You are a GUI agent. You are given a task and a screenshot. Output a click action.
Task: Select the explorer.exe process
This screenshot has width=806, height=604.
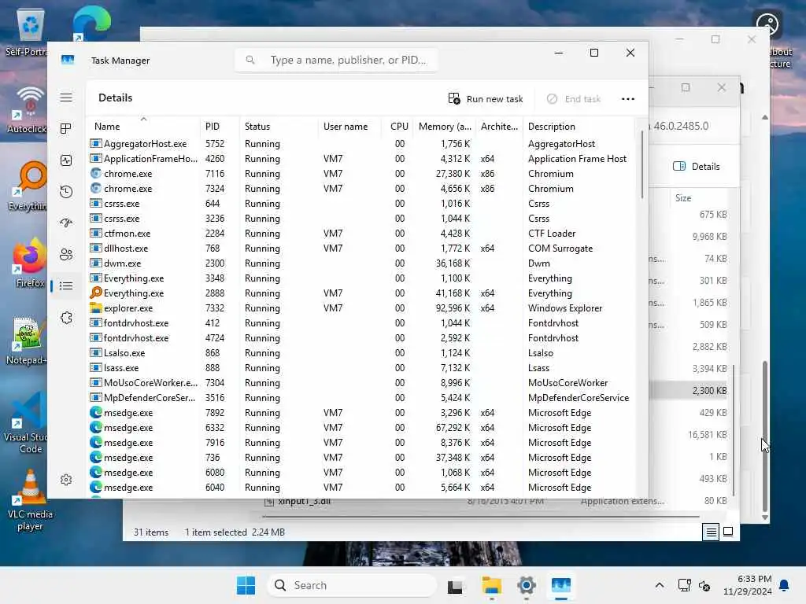362,308
